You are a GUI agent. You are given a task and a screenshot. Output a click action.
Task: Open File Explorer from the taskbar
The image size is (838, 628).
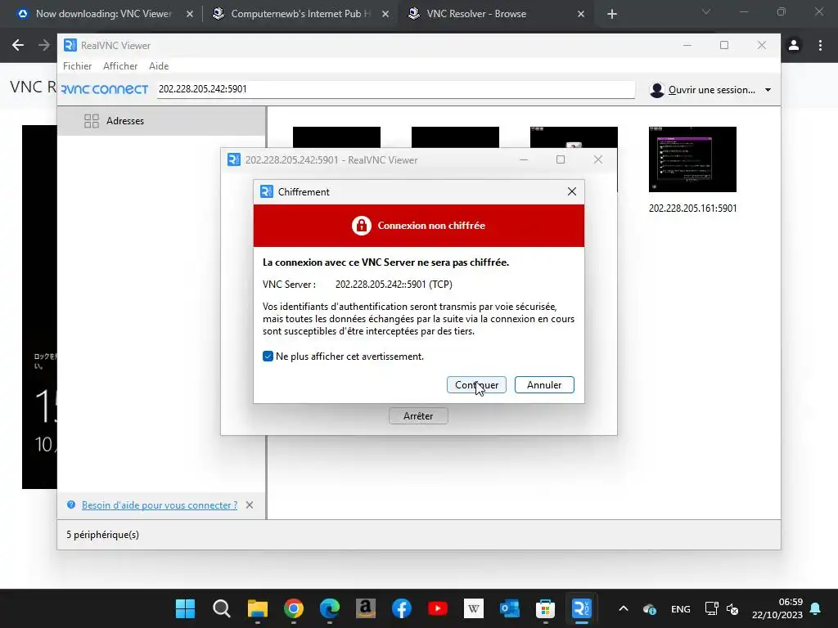[x=257, y=608]
